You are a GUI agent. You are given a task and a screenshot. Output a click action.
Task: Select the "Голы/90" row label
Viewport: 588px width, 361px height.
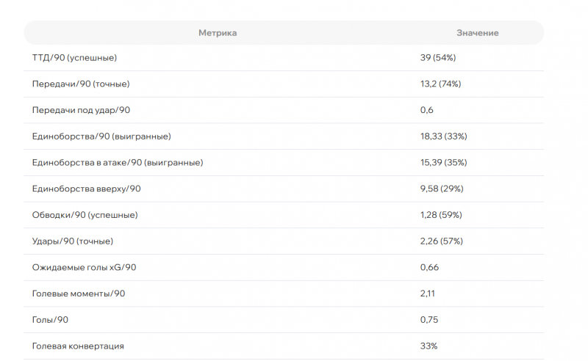pos(51,320)
